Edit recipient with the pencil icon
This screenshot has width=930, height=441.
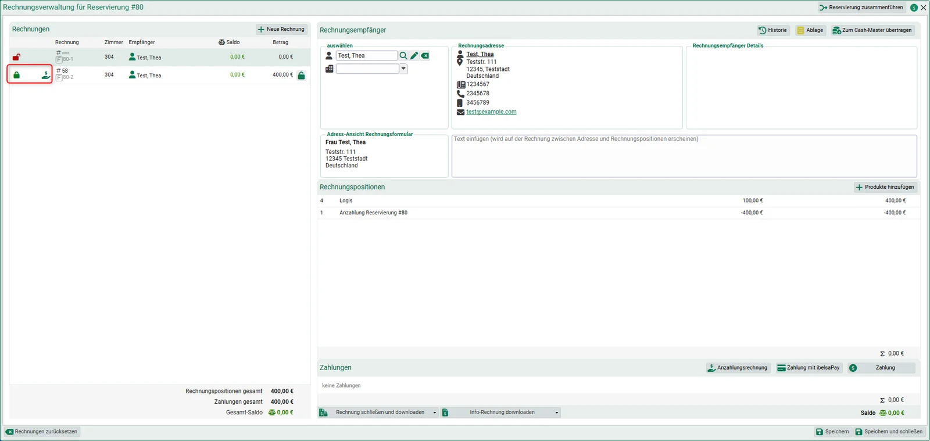(414, 56)
